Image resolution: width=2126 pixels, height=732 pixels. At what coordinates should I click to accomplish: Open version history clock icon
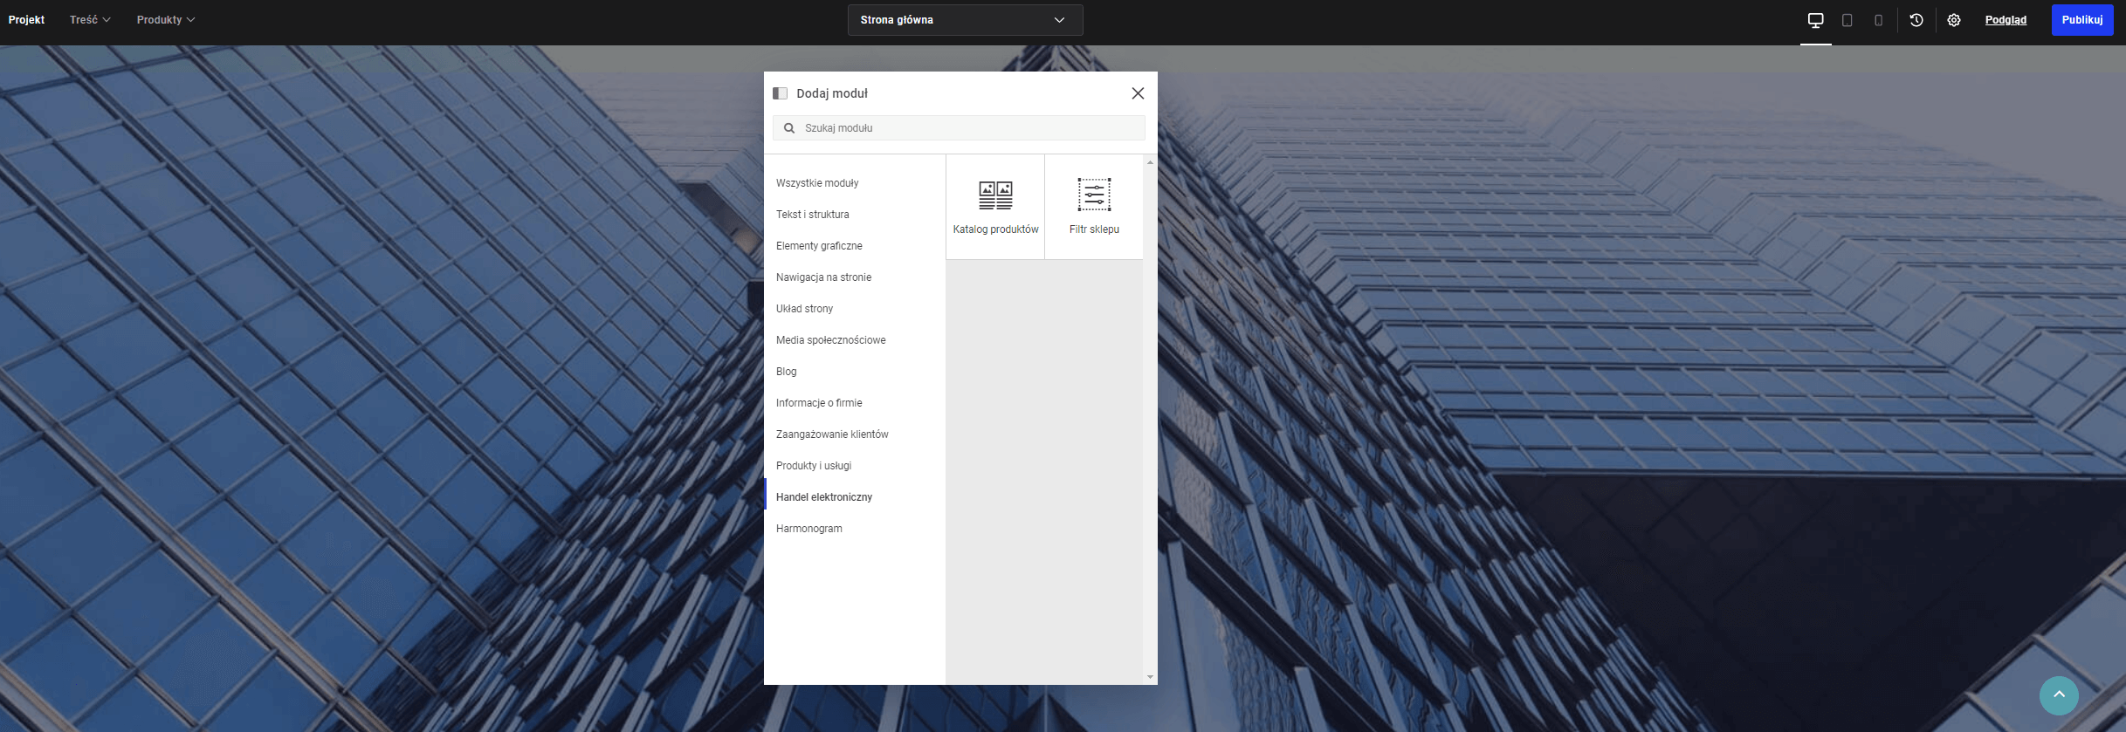click(x=1916, y=20)
